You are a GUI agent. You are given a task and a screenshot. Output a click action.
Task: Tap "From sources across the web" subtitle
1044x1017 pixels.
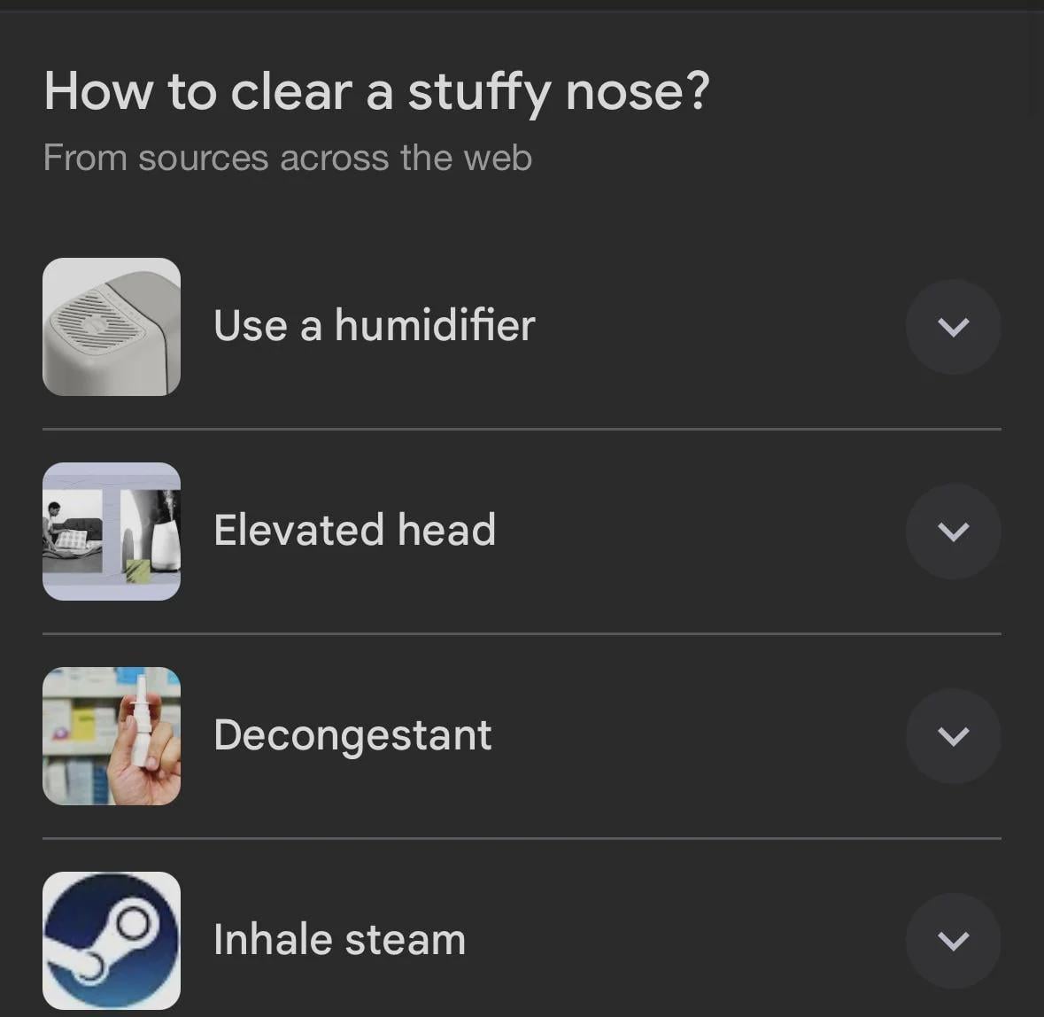(287, 158)
